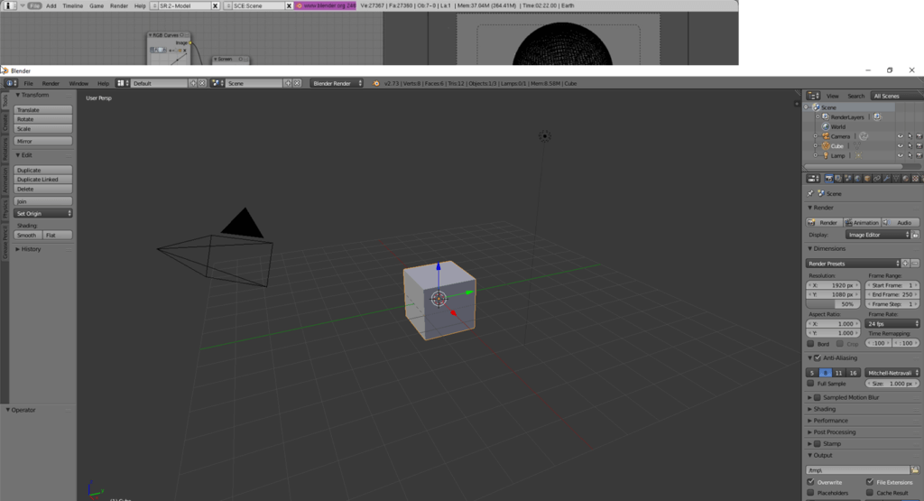Open the Mitchell-Netravali filter dropdown
This screenshot has height=501, width=924.
(x=892, y=373)
